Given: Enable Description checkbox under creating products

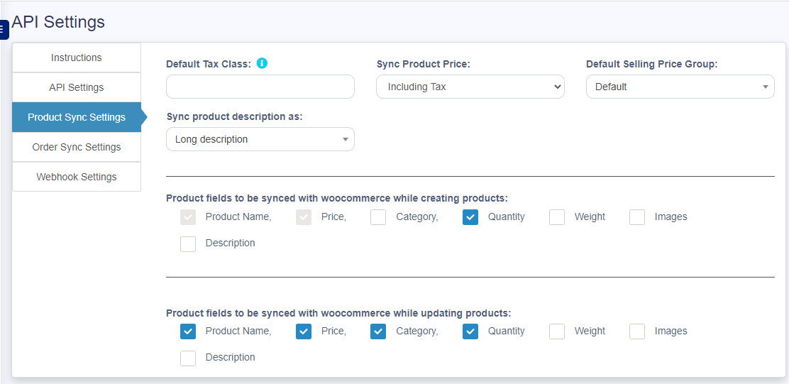Looking at the screenshot, I should [x=188, y=243].
